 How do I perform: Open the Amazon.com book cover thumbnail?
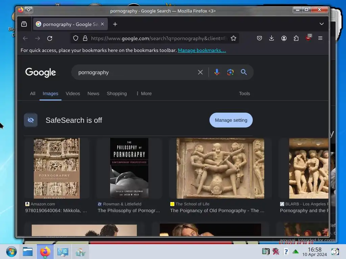point(57,168)
